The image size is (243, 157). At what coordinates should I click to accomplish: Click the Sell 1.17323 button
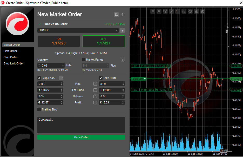click(59, 41)
